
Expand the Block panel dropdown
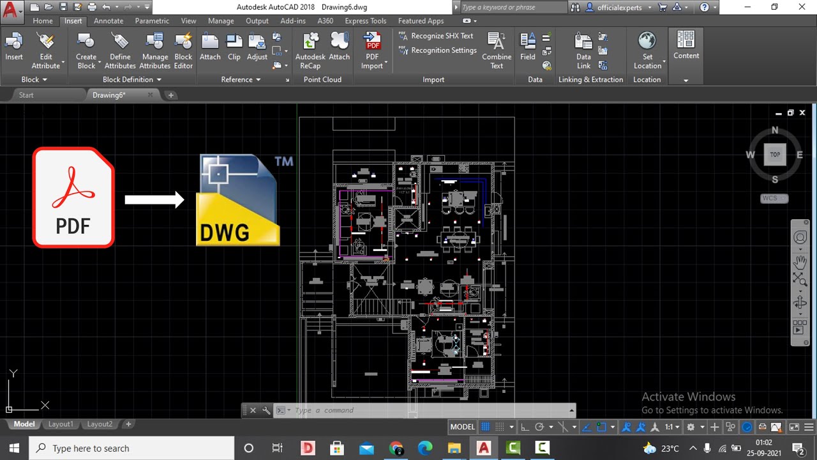pos(34,80)
